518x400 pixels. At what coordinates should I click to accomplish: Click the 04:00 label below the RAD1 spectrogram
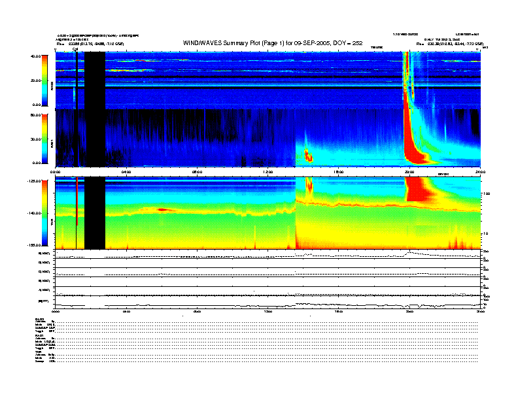point(126,172)
